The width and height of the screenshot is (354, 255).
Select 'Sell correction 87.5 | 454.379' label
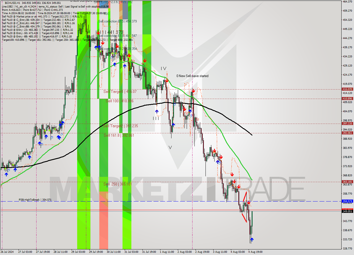coord(118,21)
